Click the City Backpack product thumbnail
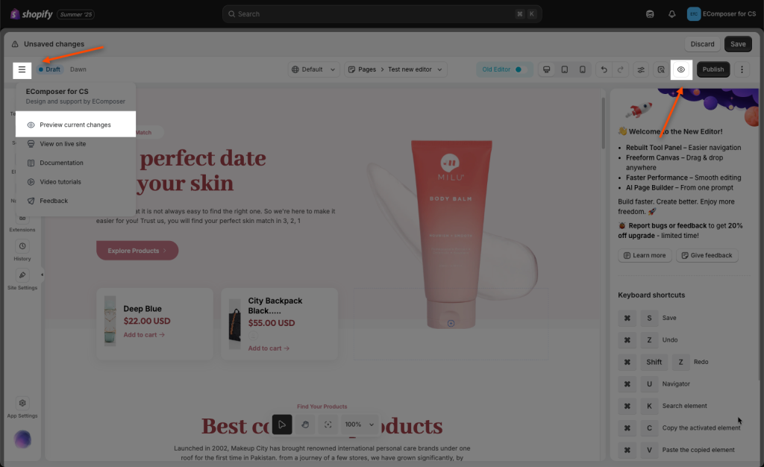Image resolution: width=764 pixels, height=467 pixels. [x=235, y=324]
